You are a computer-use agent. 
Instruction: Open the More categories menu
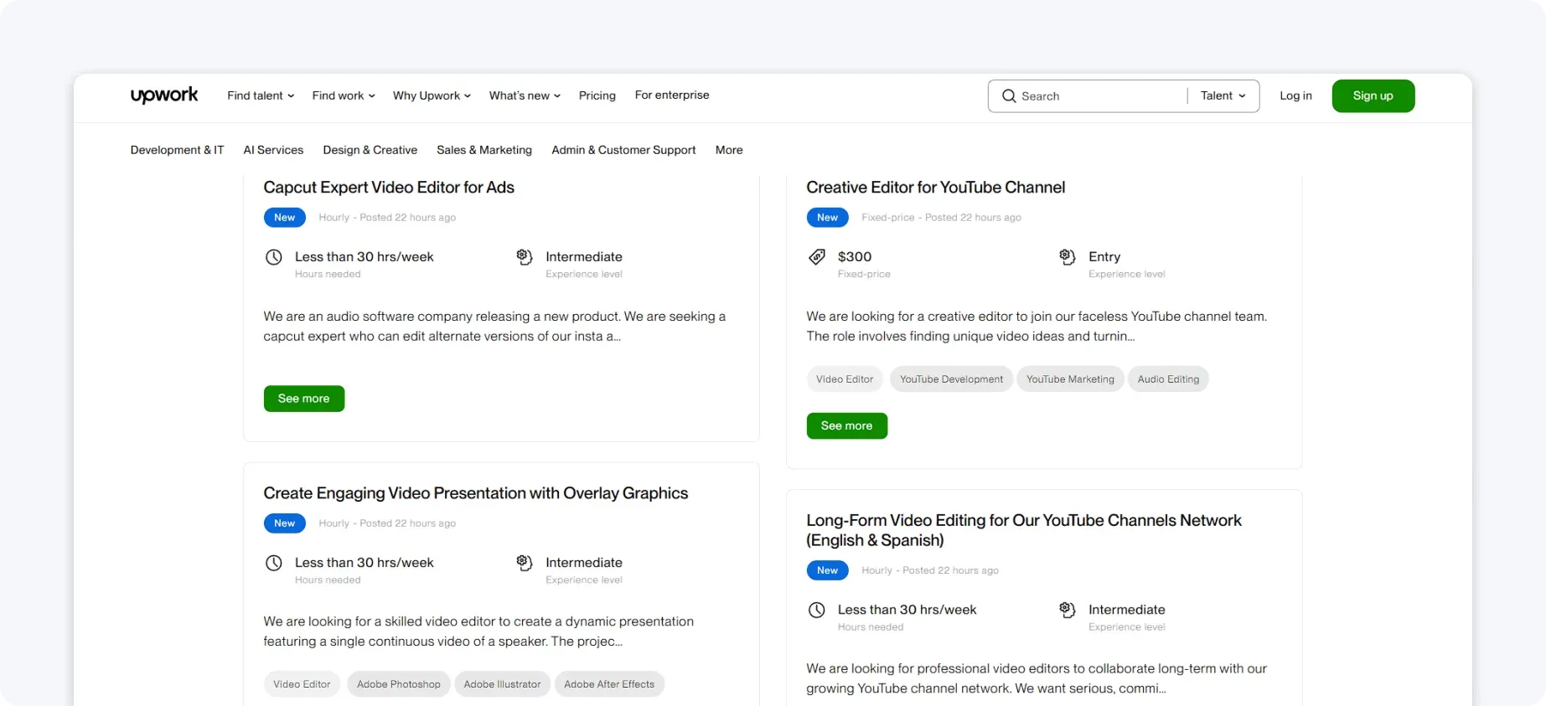click(729, 150)
